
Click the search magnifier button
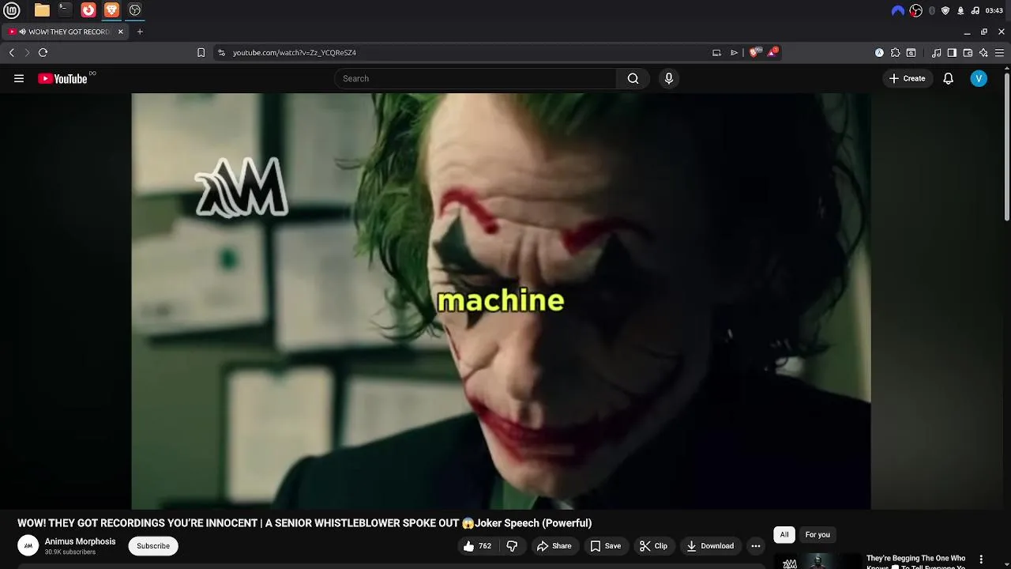coord(633,78)
